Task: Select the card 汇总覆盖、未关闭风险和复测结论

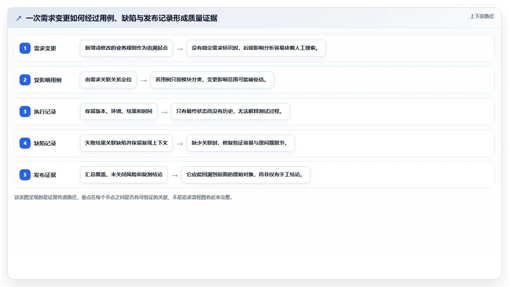Action: point(124,175)
